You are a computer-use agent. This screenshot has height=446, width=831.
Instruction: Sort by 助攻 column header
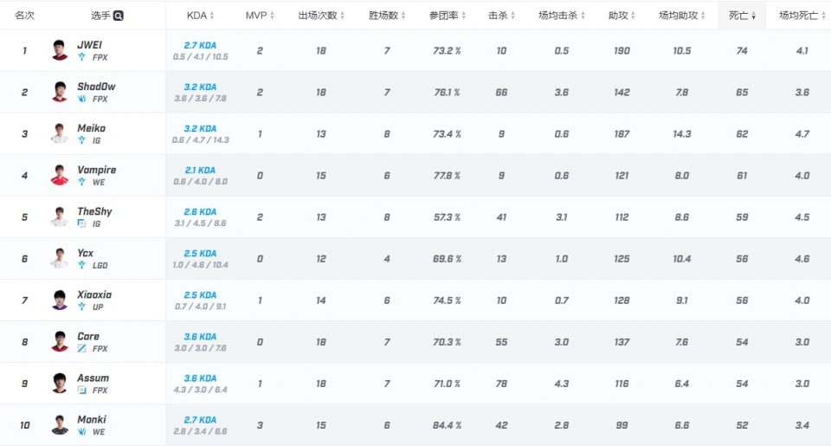pos(622,16)
